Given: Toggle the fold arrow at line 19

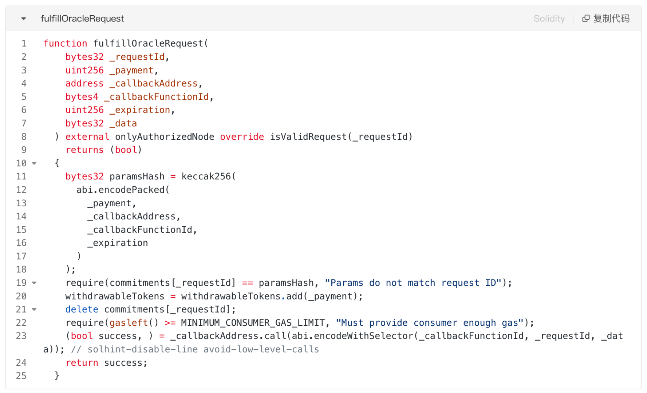Looking at the screenshot, I should click(34, 283).
